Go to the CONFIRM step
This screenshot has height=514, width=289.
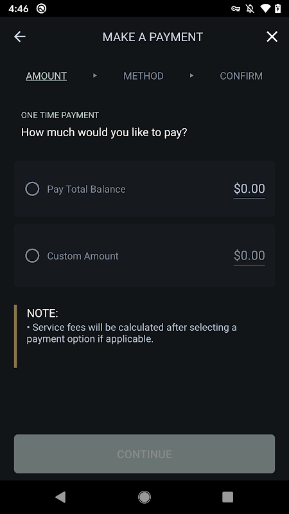[241, 76]
